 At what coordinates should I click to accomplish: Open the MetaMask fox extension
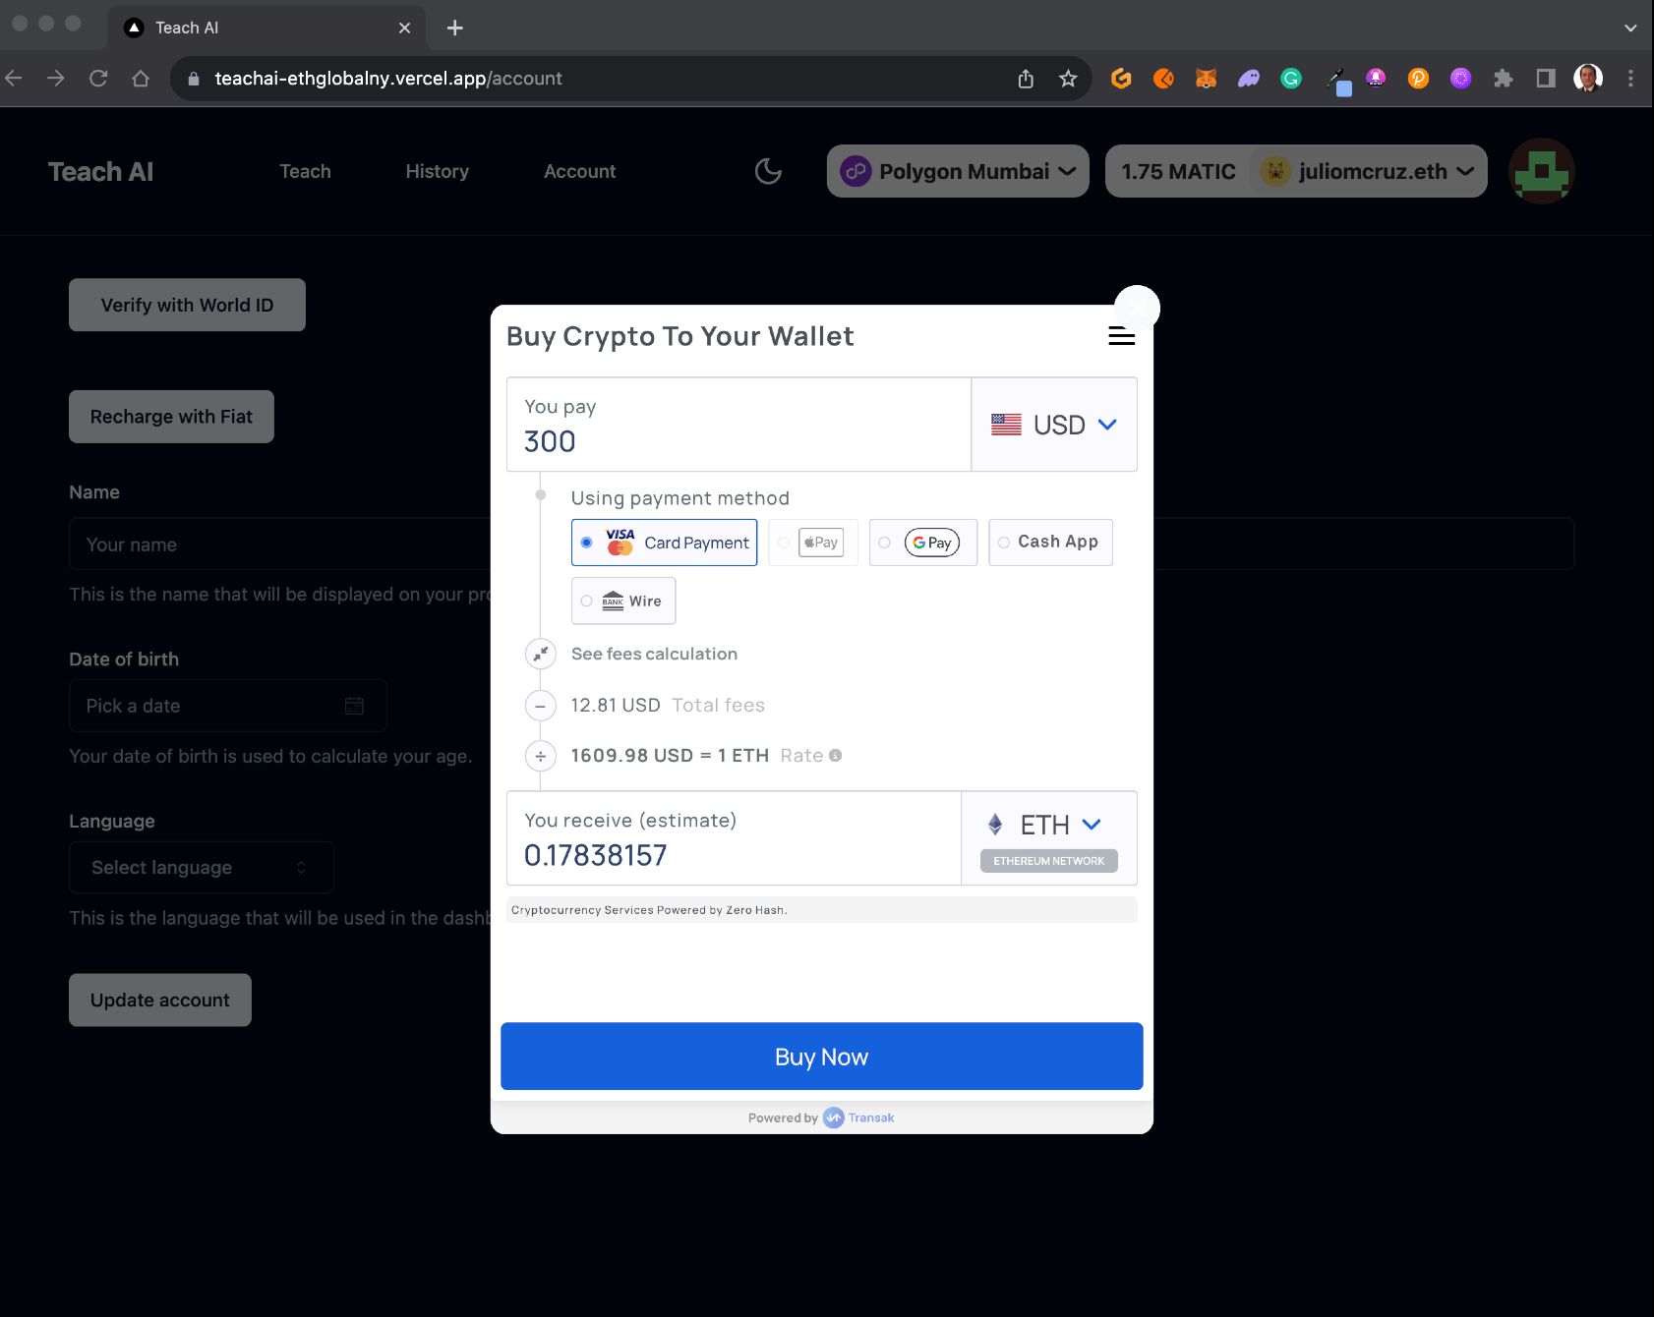coord(1206,79)
